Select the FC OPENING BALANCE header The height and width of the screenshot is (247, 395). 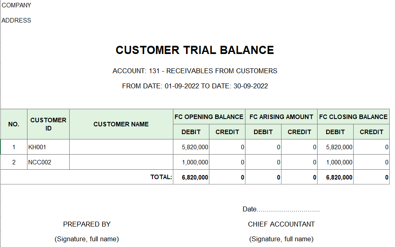pos(209,117)
